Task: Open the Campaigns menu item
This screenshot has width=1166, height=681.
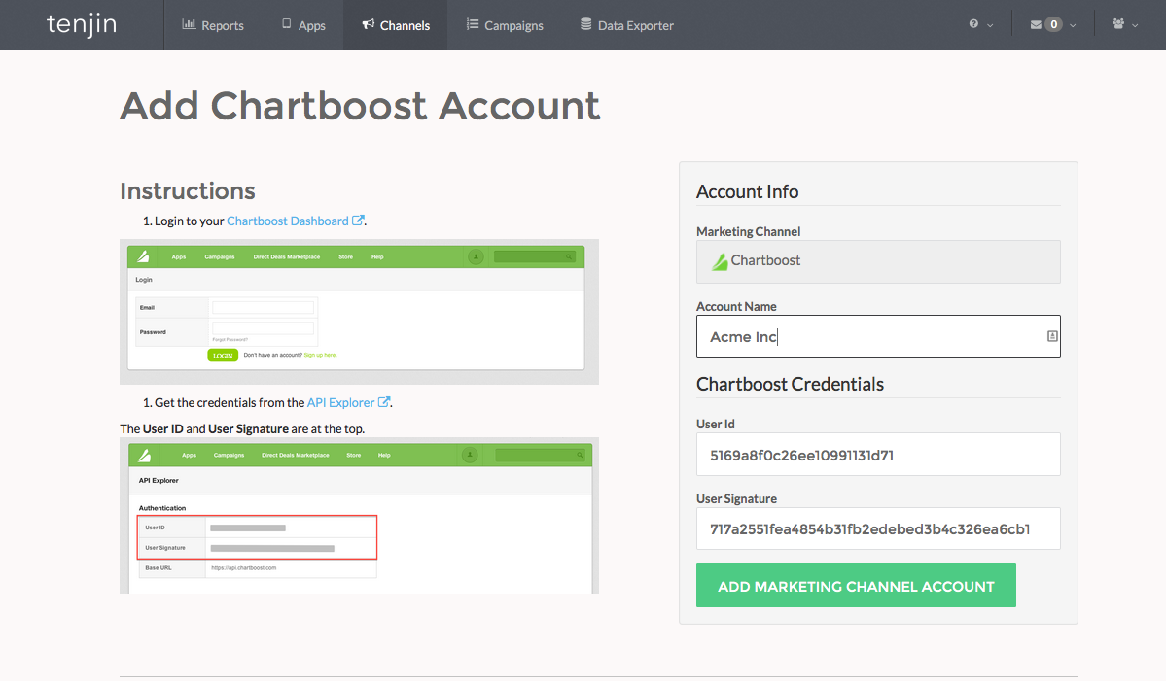Action: point(505,25)
